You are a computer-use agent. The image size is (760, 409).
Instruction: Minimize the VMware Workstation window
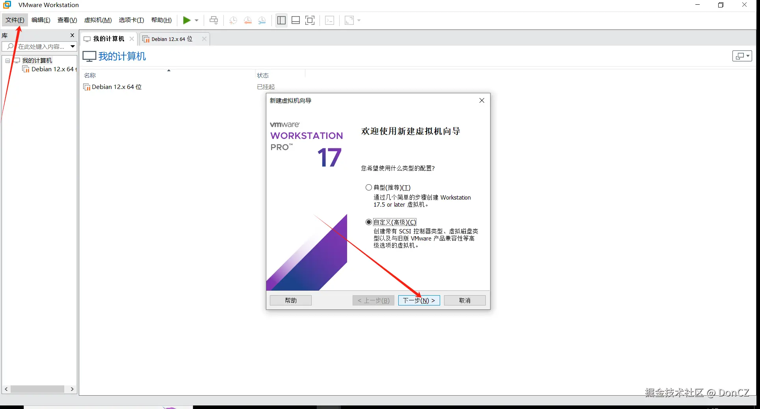point(698,5)
